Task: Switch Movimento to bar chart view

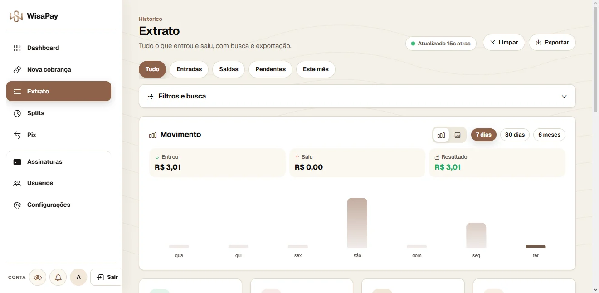Action: coord(441,135)
